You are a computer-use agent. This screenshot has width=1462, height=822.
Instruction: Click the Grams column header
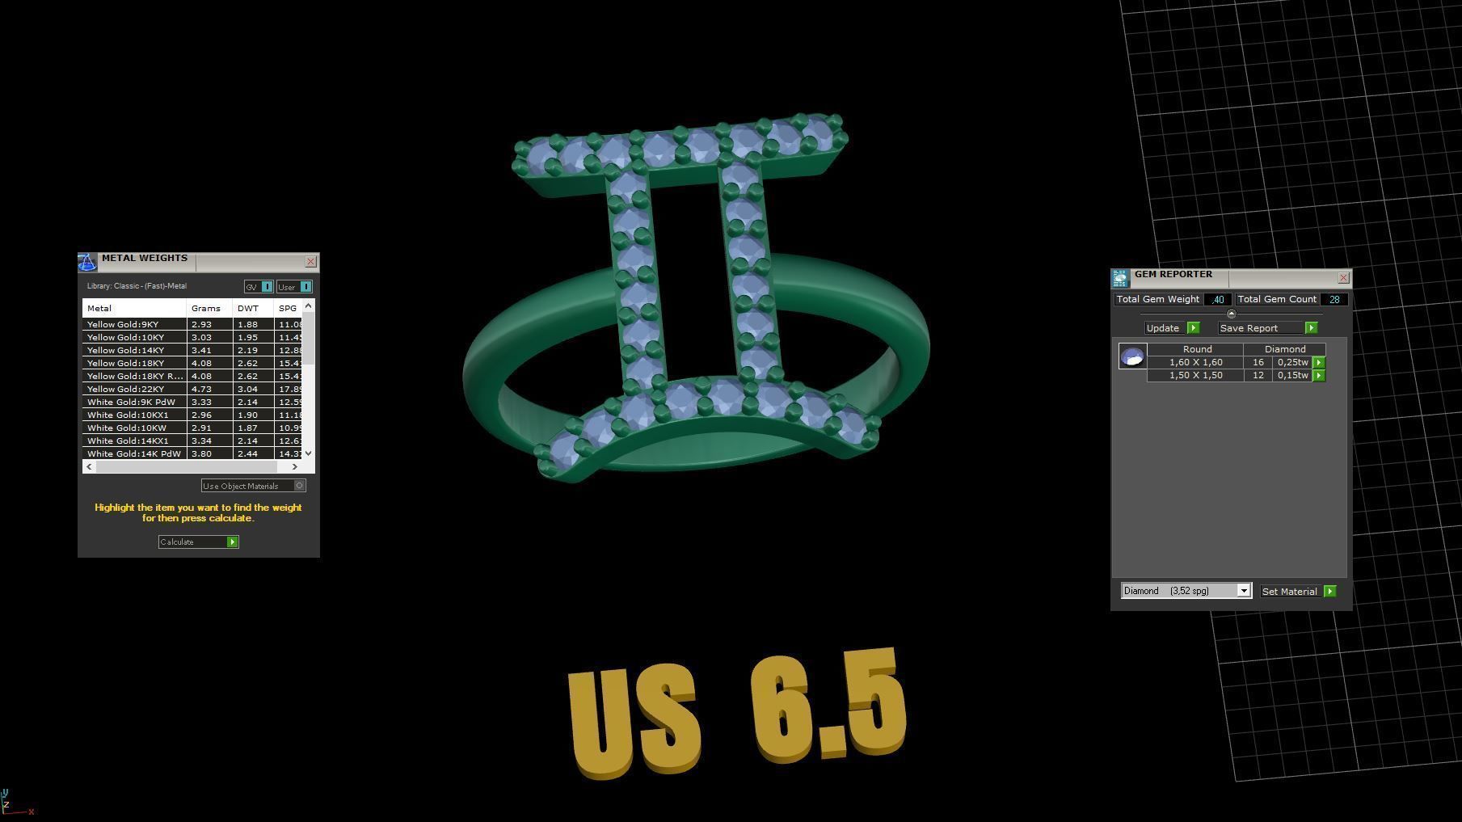point(209,308)
